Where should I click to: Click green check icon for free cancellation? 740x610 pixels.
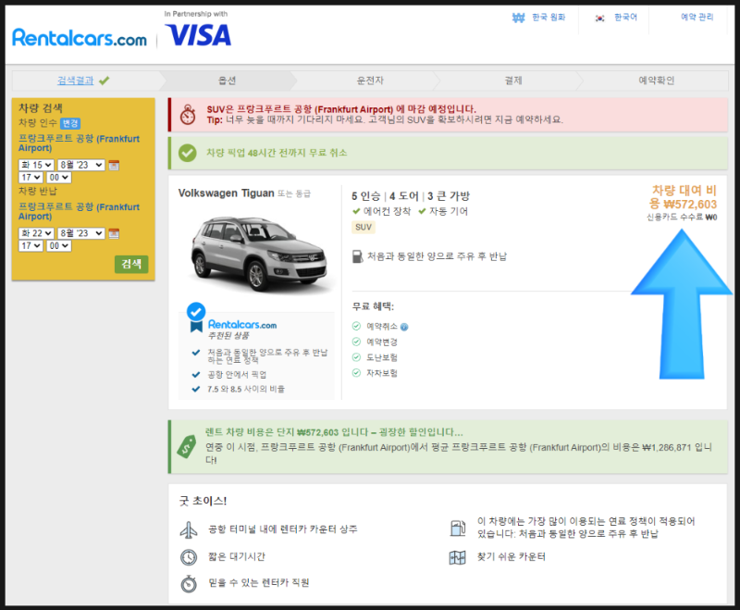coord(188,153)
